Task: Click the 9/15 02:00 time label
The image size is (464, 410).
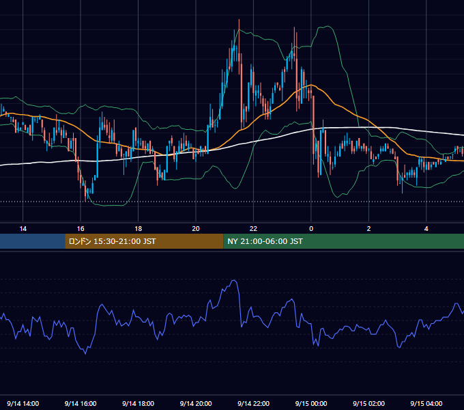Action: 368,403
